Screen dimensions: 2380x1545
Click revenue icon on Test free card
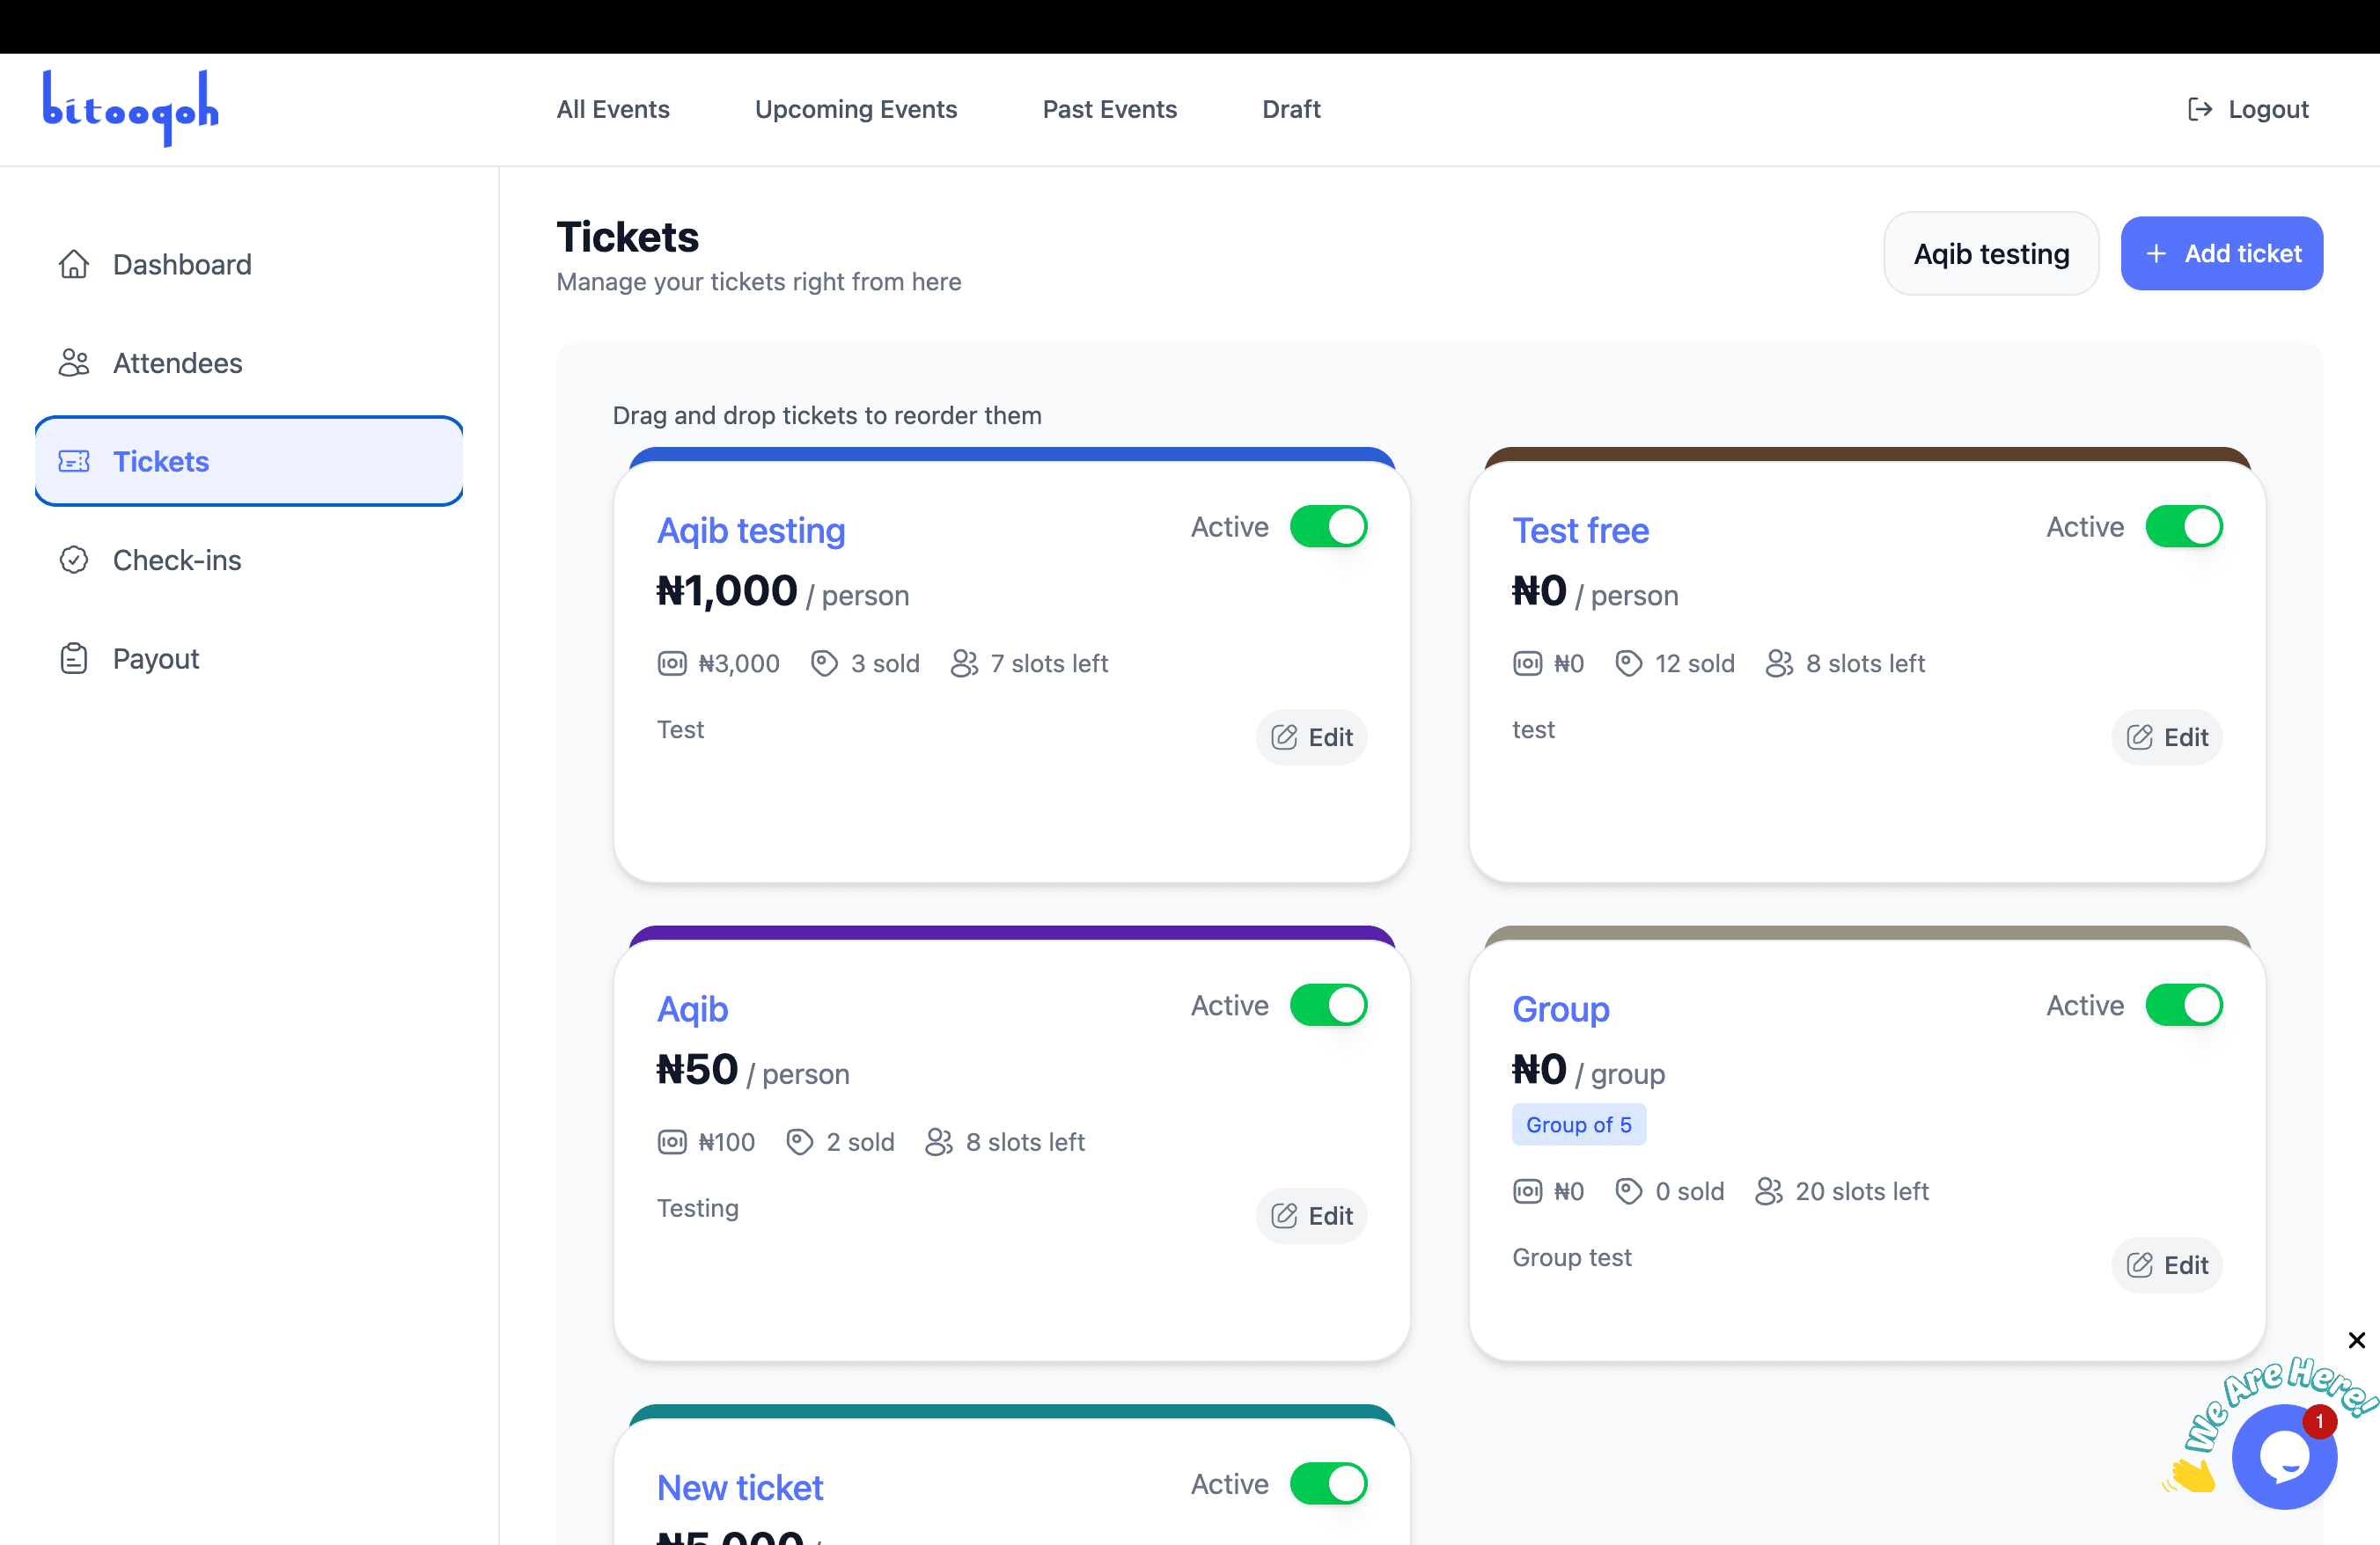(1527, 663)
